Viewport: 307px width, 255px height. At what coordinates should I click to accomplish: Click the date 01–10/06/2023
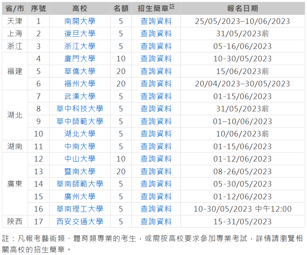[243, 122]
